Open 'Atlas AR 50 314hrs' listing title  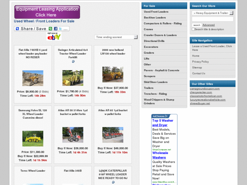(73, 112)
